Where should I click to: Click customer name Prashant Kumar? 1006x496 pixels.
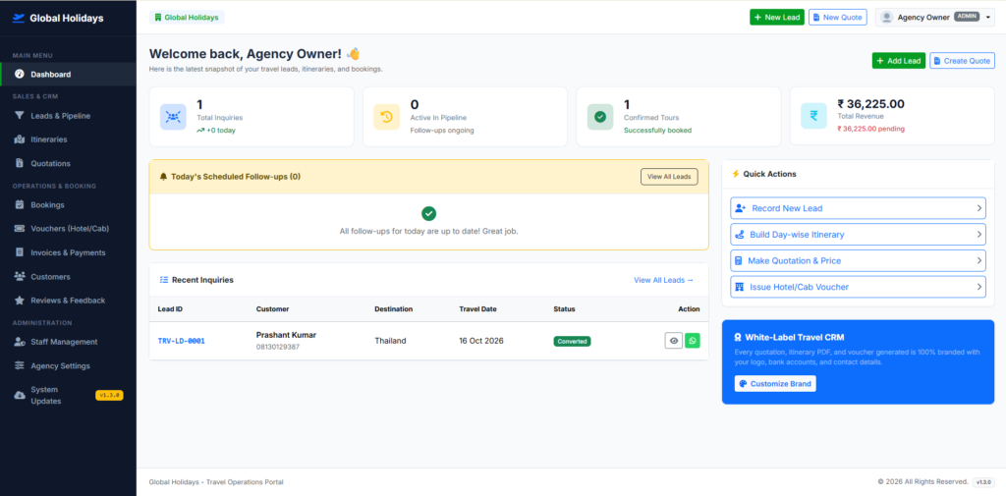pyautogui.click(x=286, y=335)
